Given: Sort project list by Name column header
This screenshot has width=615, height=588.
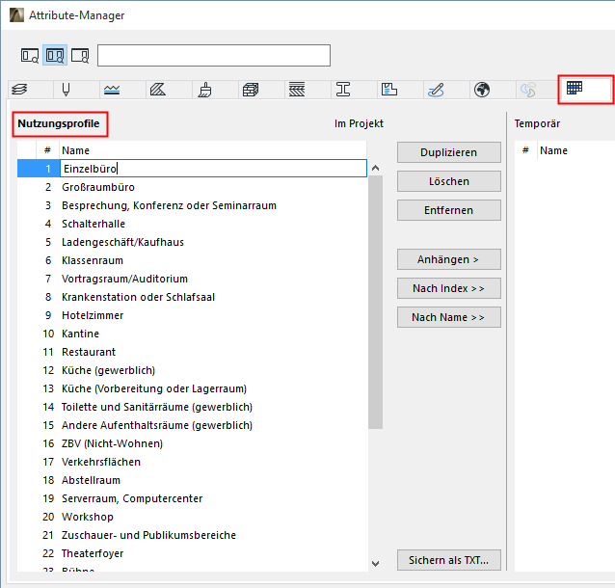Looking at the screenshot, I should (x=213, y=150).
